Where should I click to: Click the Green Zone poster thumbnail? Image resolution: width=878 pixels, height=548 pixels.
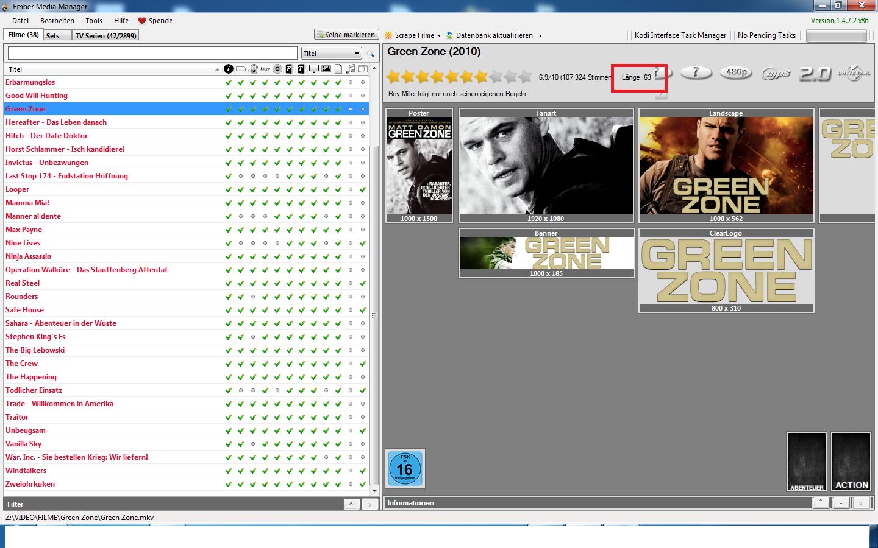[419, 166]
